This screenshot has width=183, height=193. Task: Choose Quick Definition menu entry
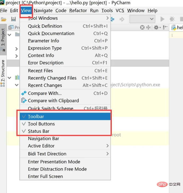tap(65, 26)
